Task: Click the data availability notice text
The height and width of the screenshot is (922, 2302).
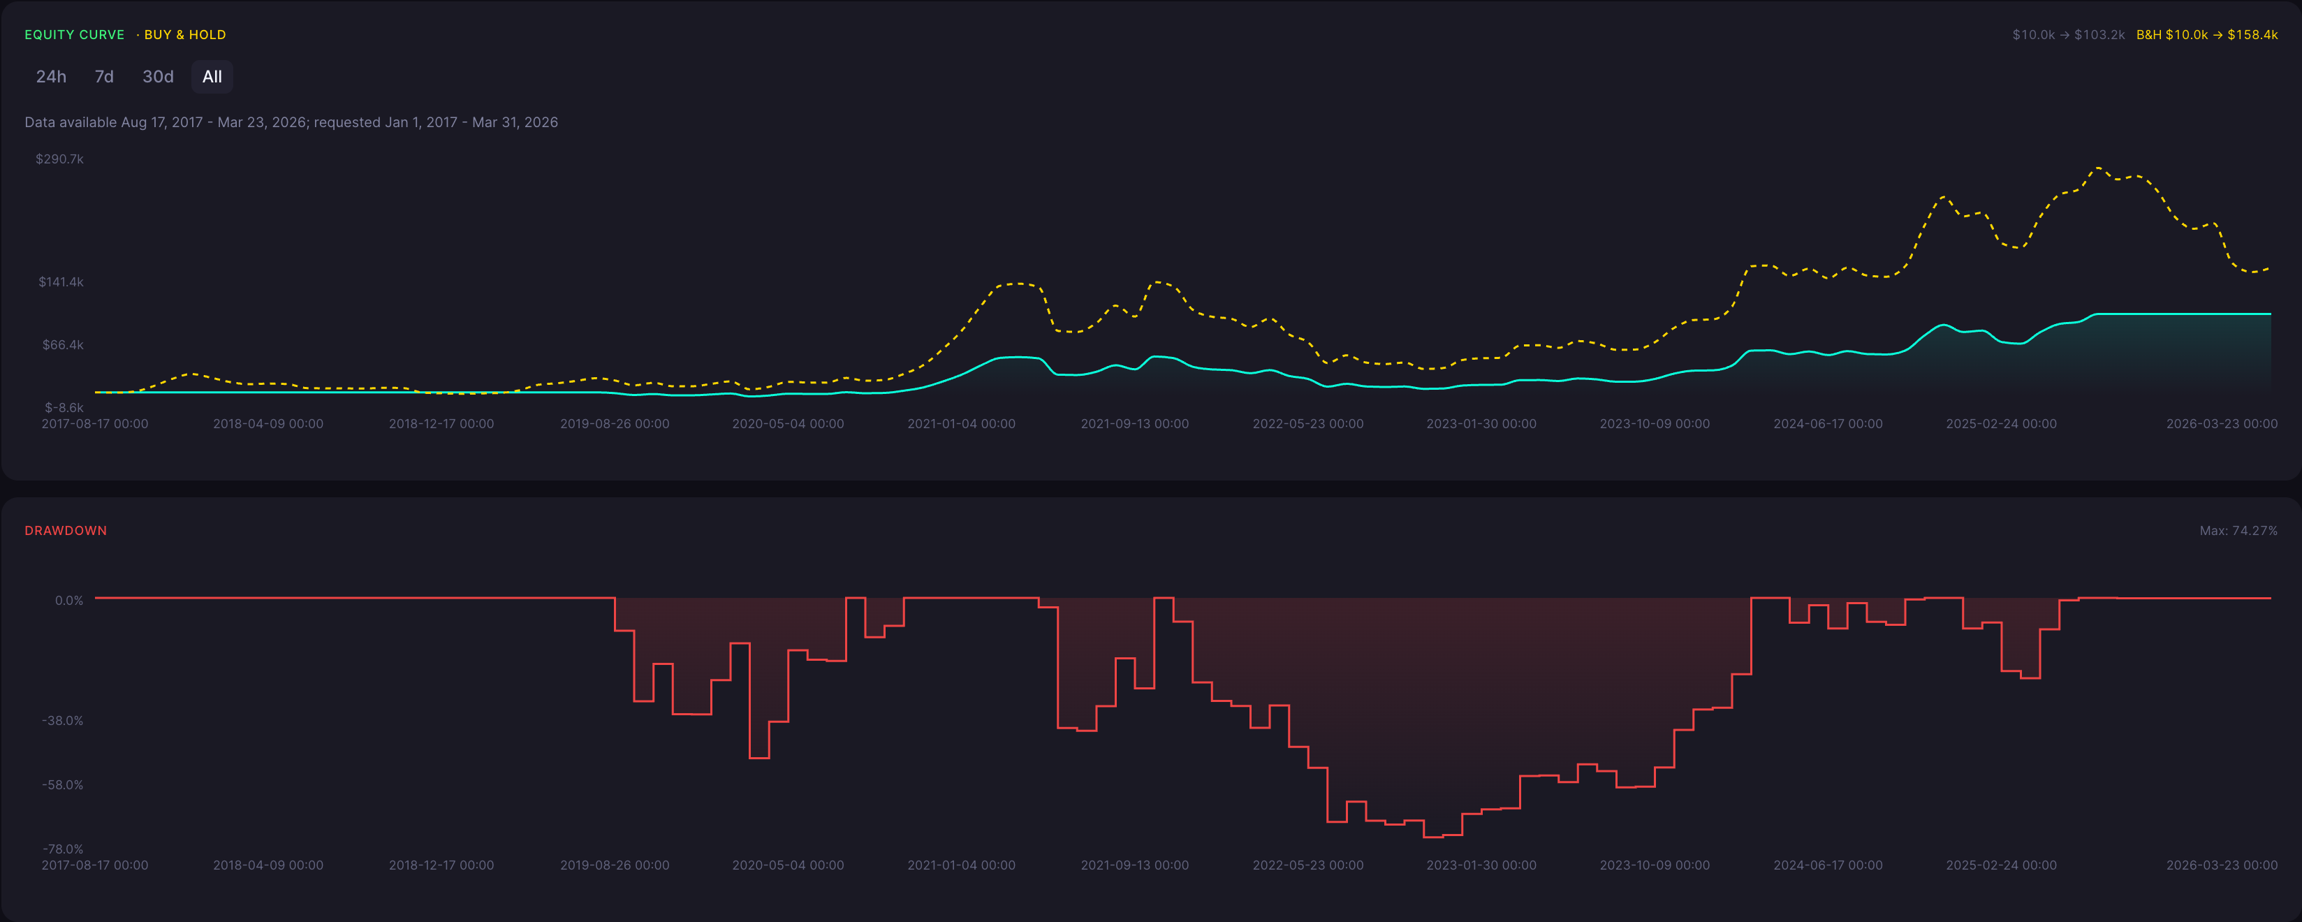Action: point(291,122)
